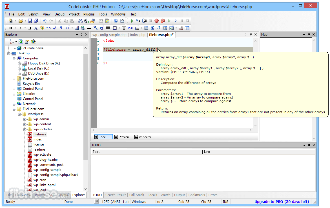The image size is (330, 208).
Task: Undo the last edit
Action: point(45,21)
